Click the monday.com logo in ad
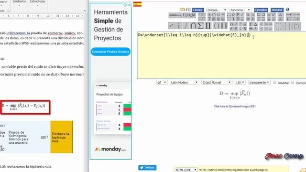 (110, 150)
